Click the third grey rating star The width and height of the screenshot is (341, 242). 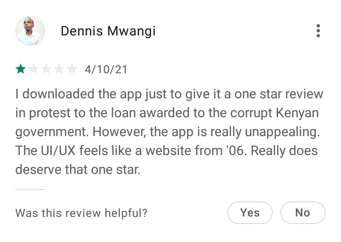pyautogui.click(x=46, y=69)
